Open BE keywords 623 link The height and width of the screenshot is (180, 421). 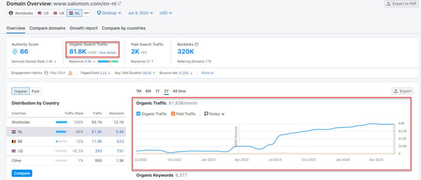click(120, 141)
